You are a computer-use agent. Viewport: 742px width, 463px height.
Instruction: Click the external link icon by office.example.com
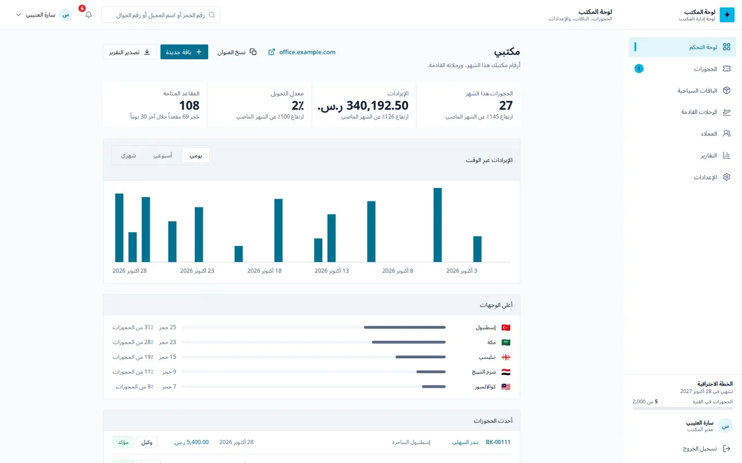272,52
